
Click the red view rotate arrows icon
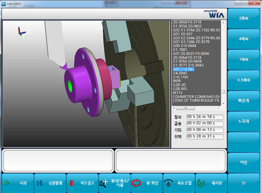coord(136,183)
